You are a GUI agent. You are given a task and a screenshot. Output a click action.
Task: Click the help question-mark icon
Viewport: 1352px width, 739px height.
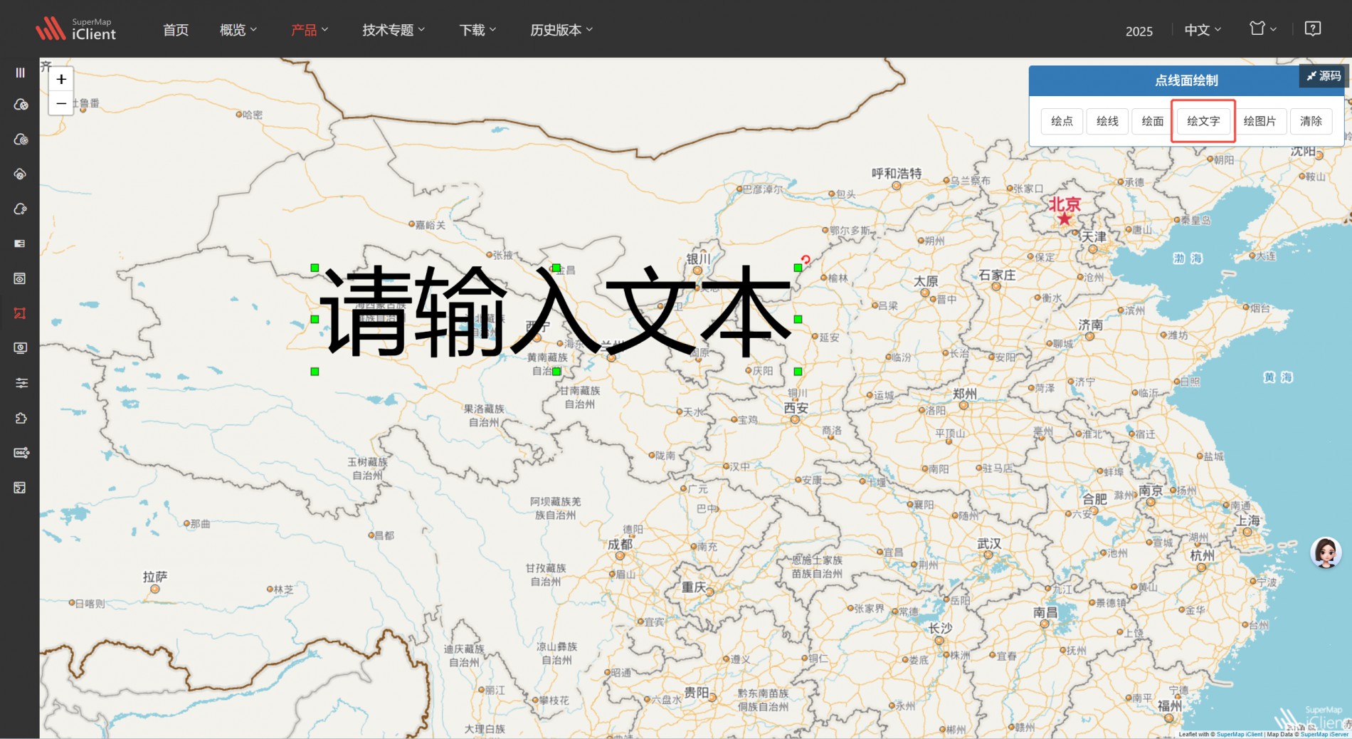(x=1313, y=29)
